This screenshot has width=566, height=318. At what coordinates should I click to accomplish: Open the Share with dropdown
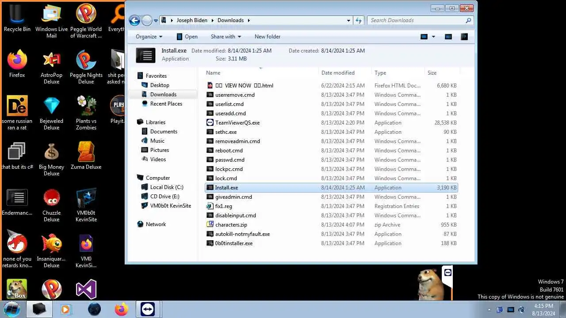[226, 37]
